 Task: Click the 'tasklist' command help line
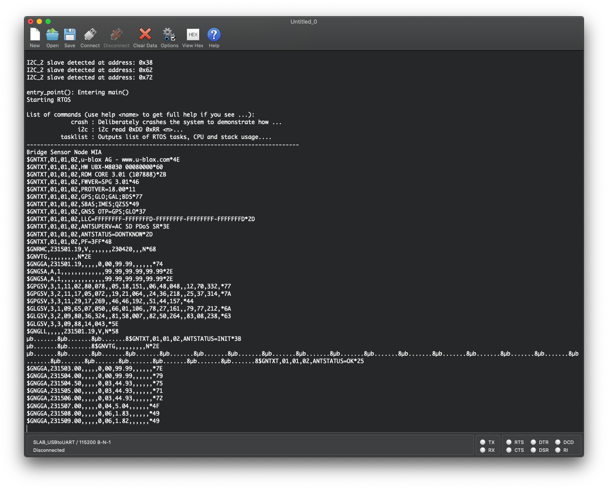click(x=166, y=137)
